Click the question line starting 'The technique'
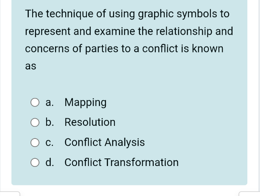Viewport: 260px width, 196px height. pyautogui.click(x=127, y=14)
